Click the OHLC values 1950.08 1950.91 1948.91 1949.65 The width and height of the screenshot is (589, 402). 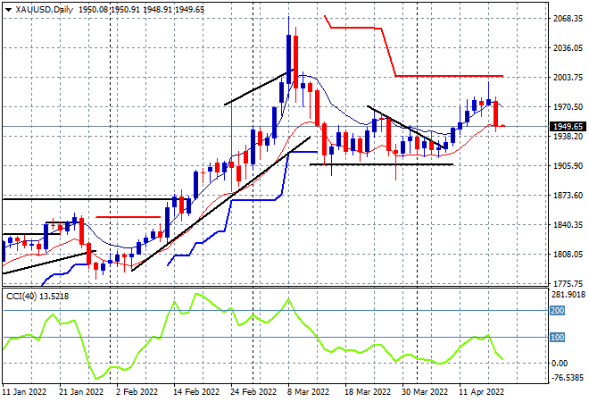[141, 10]
